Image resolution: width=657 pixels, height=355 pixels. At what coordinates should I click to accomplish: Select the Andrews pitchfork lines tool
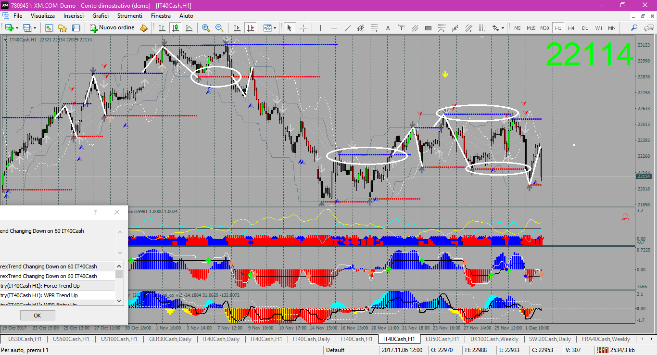[415, 28]
